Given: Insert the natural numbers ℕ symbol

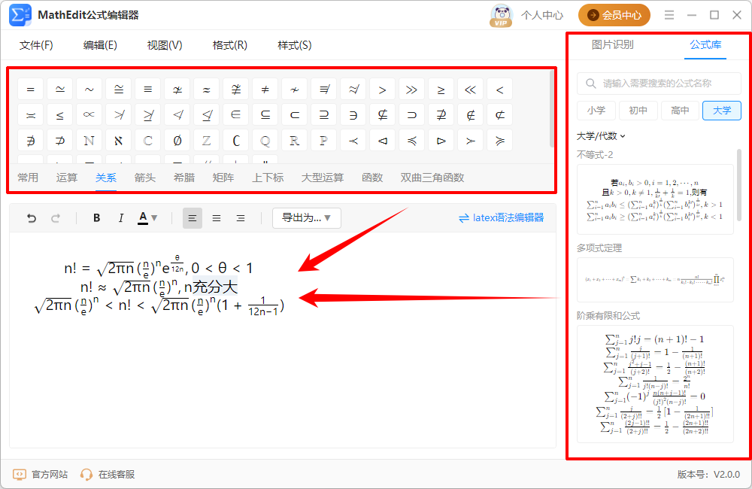Looking at the screenshot, I should [89, 141].
